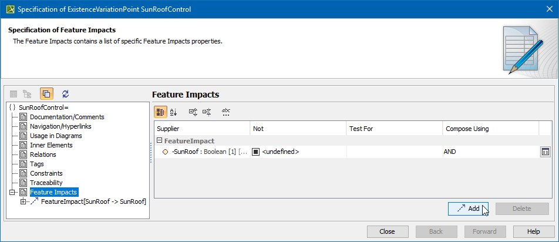The width and height of the screenshot is (559, 242).
Task: Click the Help button
Action: pos(534,231)
